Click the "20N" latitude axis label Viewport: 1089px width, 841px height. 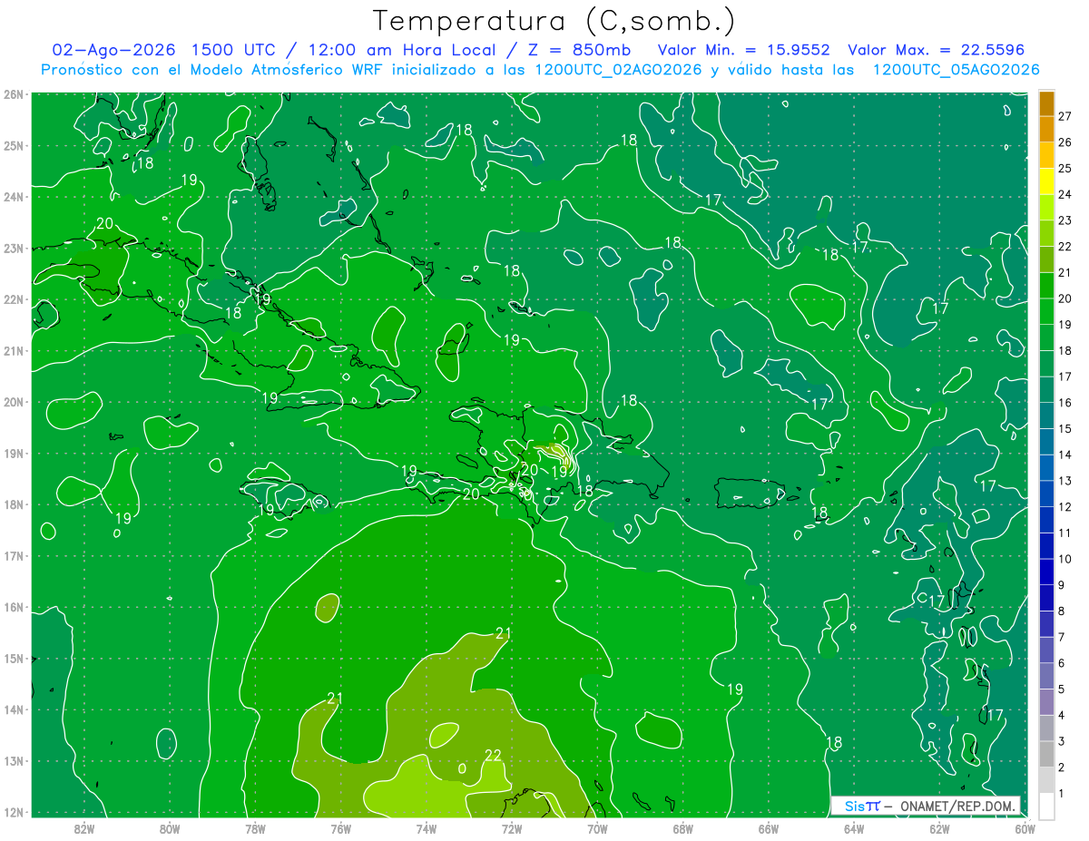click(13, 402)
